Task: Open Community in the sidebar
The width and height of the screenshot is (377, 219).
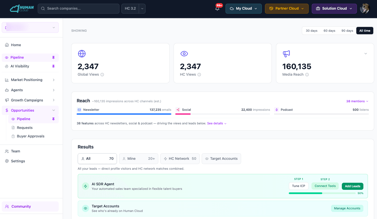Action: tap(30, 207)
